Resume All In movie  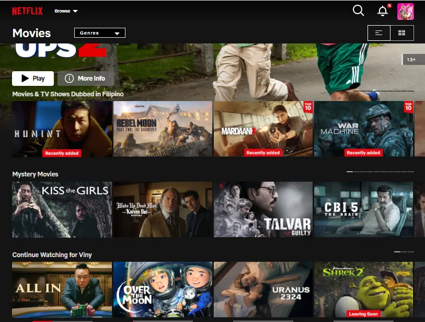62,290
